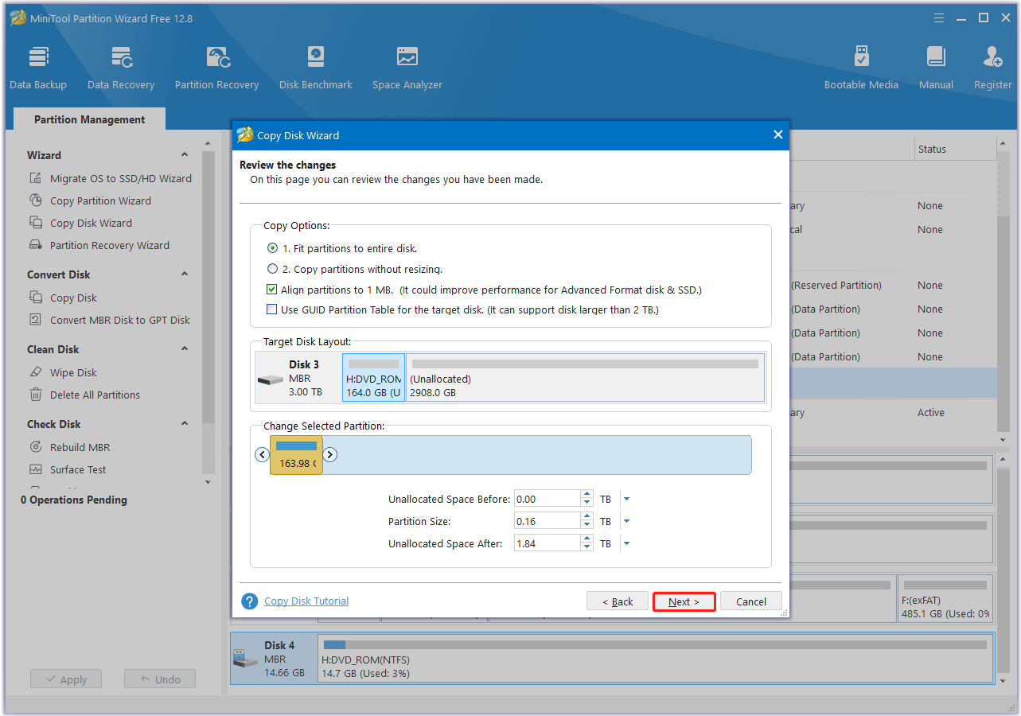Switch to Partition Management tab
The image size is (1021, 716).
tap(89, 119)
